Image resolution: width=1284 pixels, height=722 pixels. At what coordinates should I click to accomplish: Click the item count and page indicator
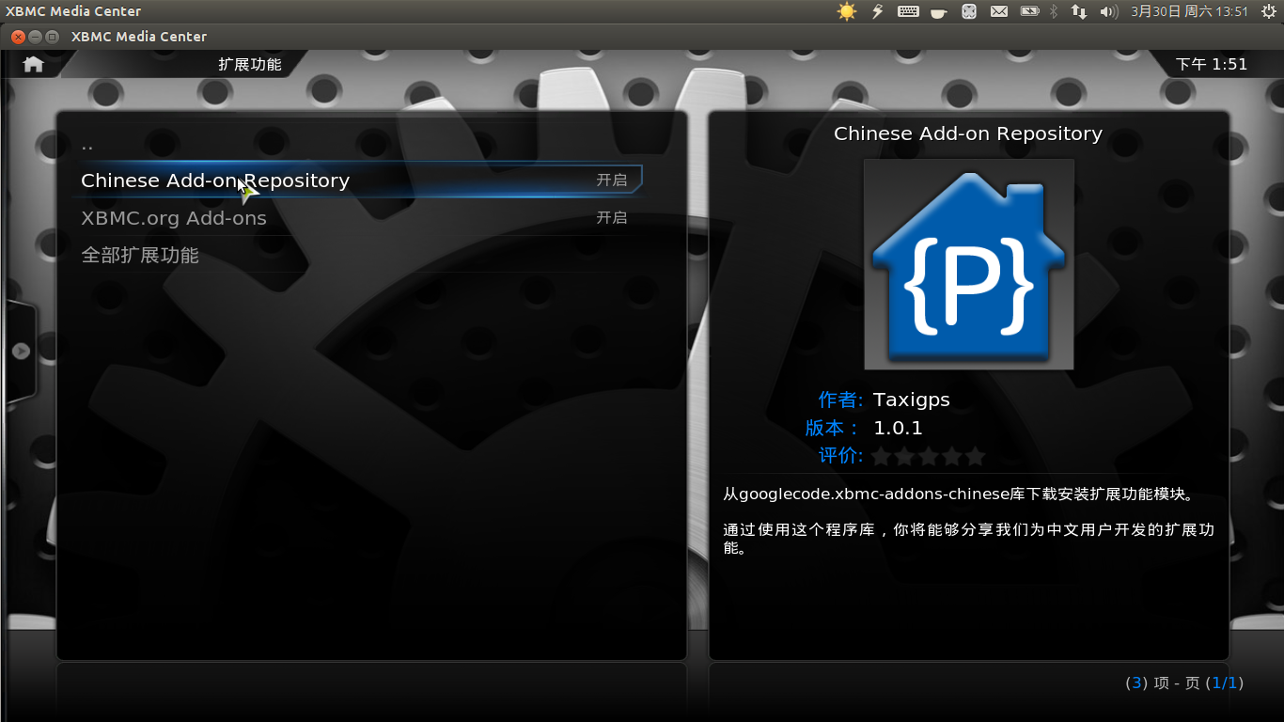(x=1184, y=683)
